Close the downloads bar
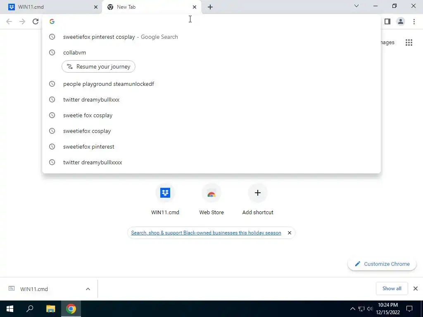 tap(416, 289)
